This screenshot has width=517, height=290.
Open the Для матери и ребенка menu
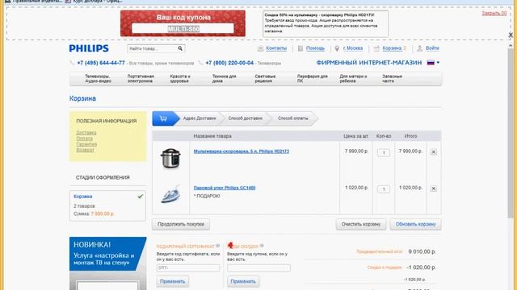pyautogui.click(x=353, y=79)
